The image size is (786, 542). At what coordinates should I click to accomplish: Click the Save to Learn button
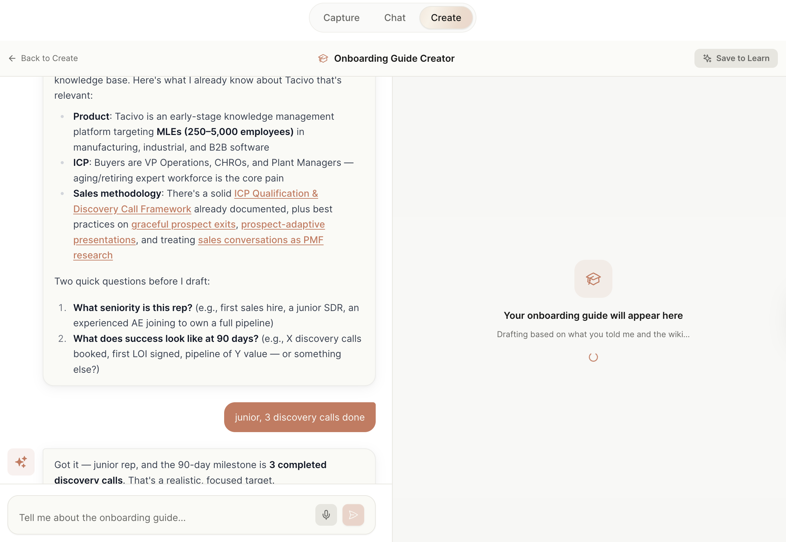736,58
